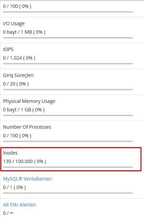Screen dimensions: 144x219
Task: Click the 139 / 100.000 inodes value
Action: tap(25, 162)
